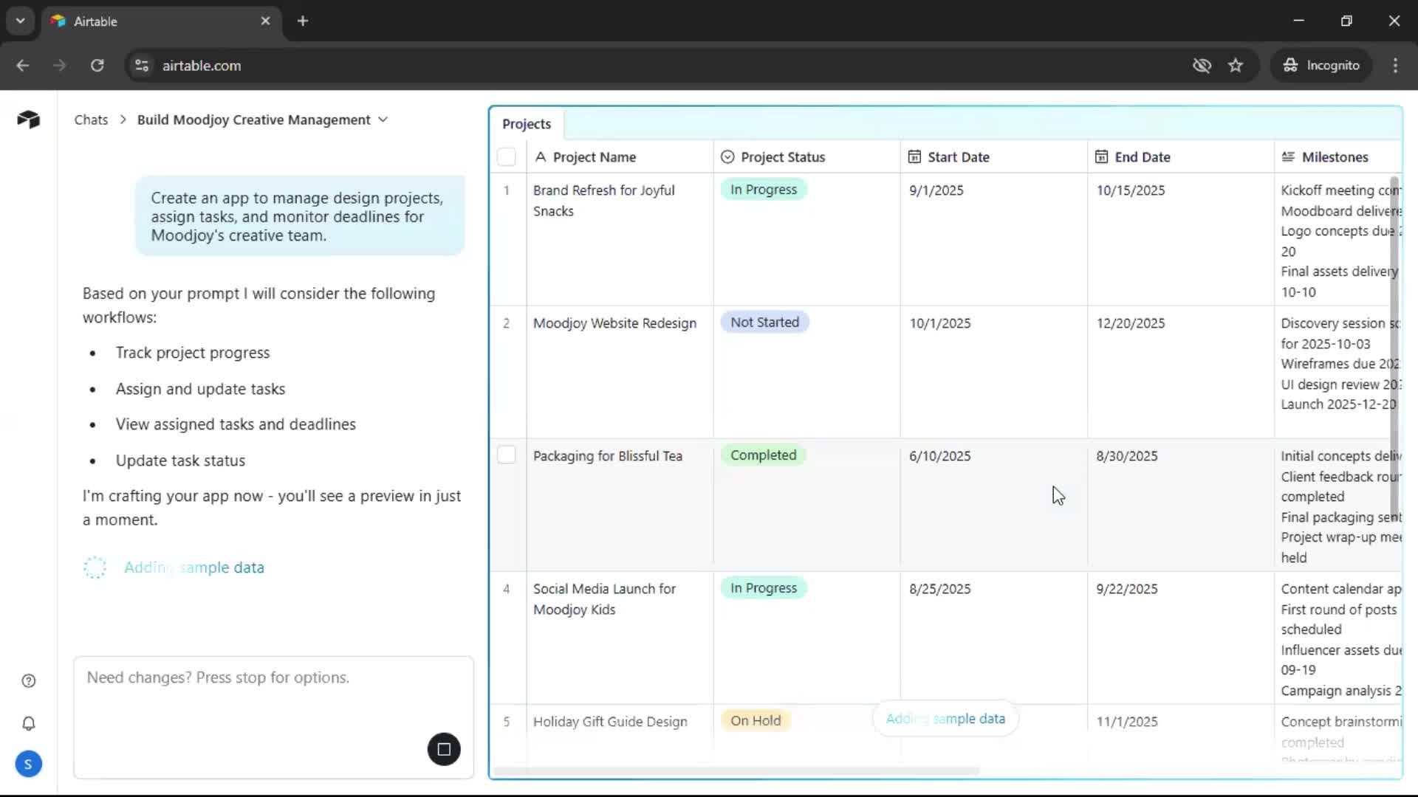Image resolution: width=1418 pixels, height=797 pixels.
Task: Select In Progress tag for Social Media Launch
Action: pyautogui.click(x=764, y=588)
